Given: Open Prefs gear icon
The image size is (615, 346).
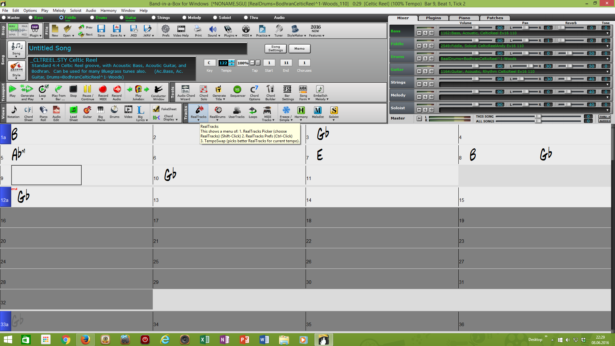Looking at the screenshot, I should (x=166, y=31).
